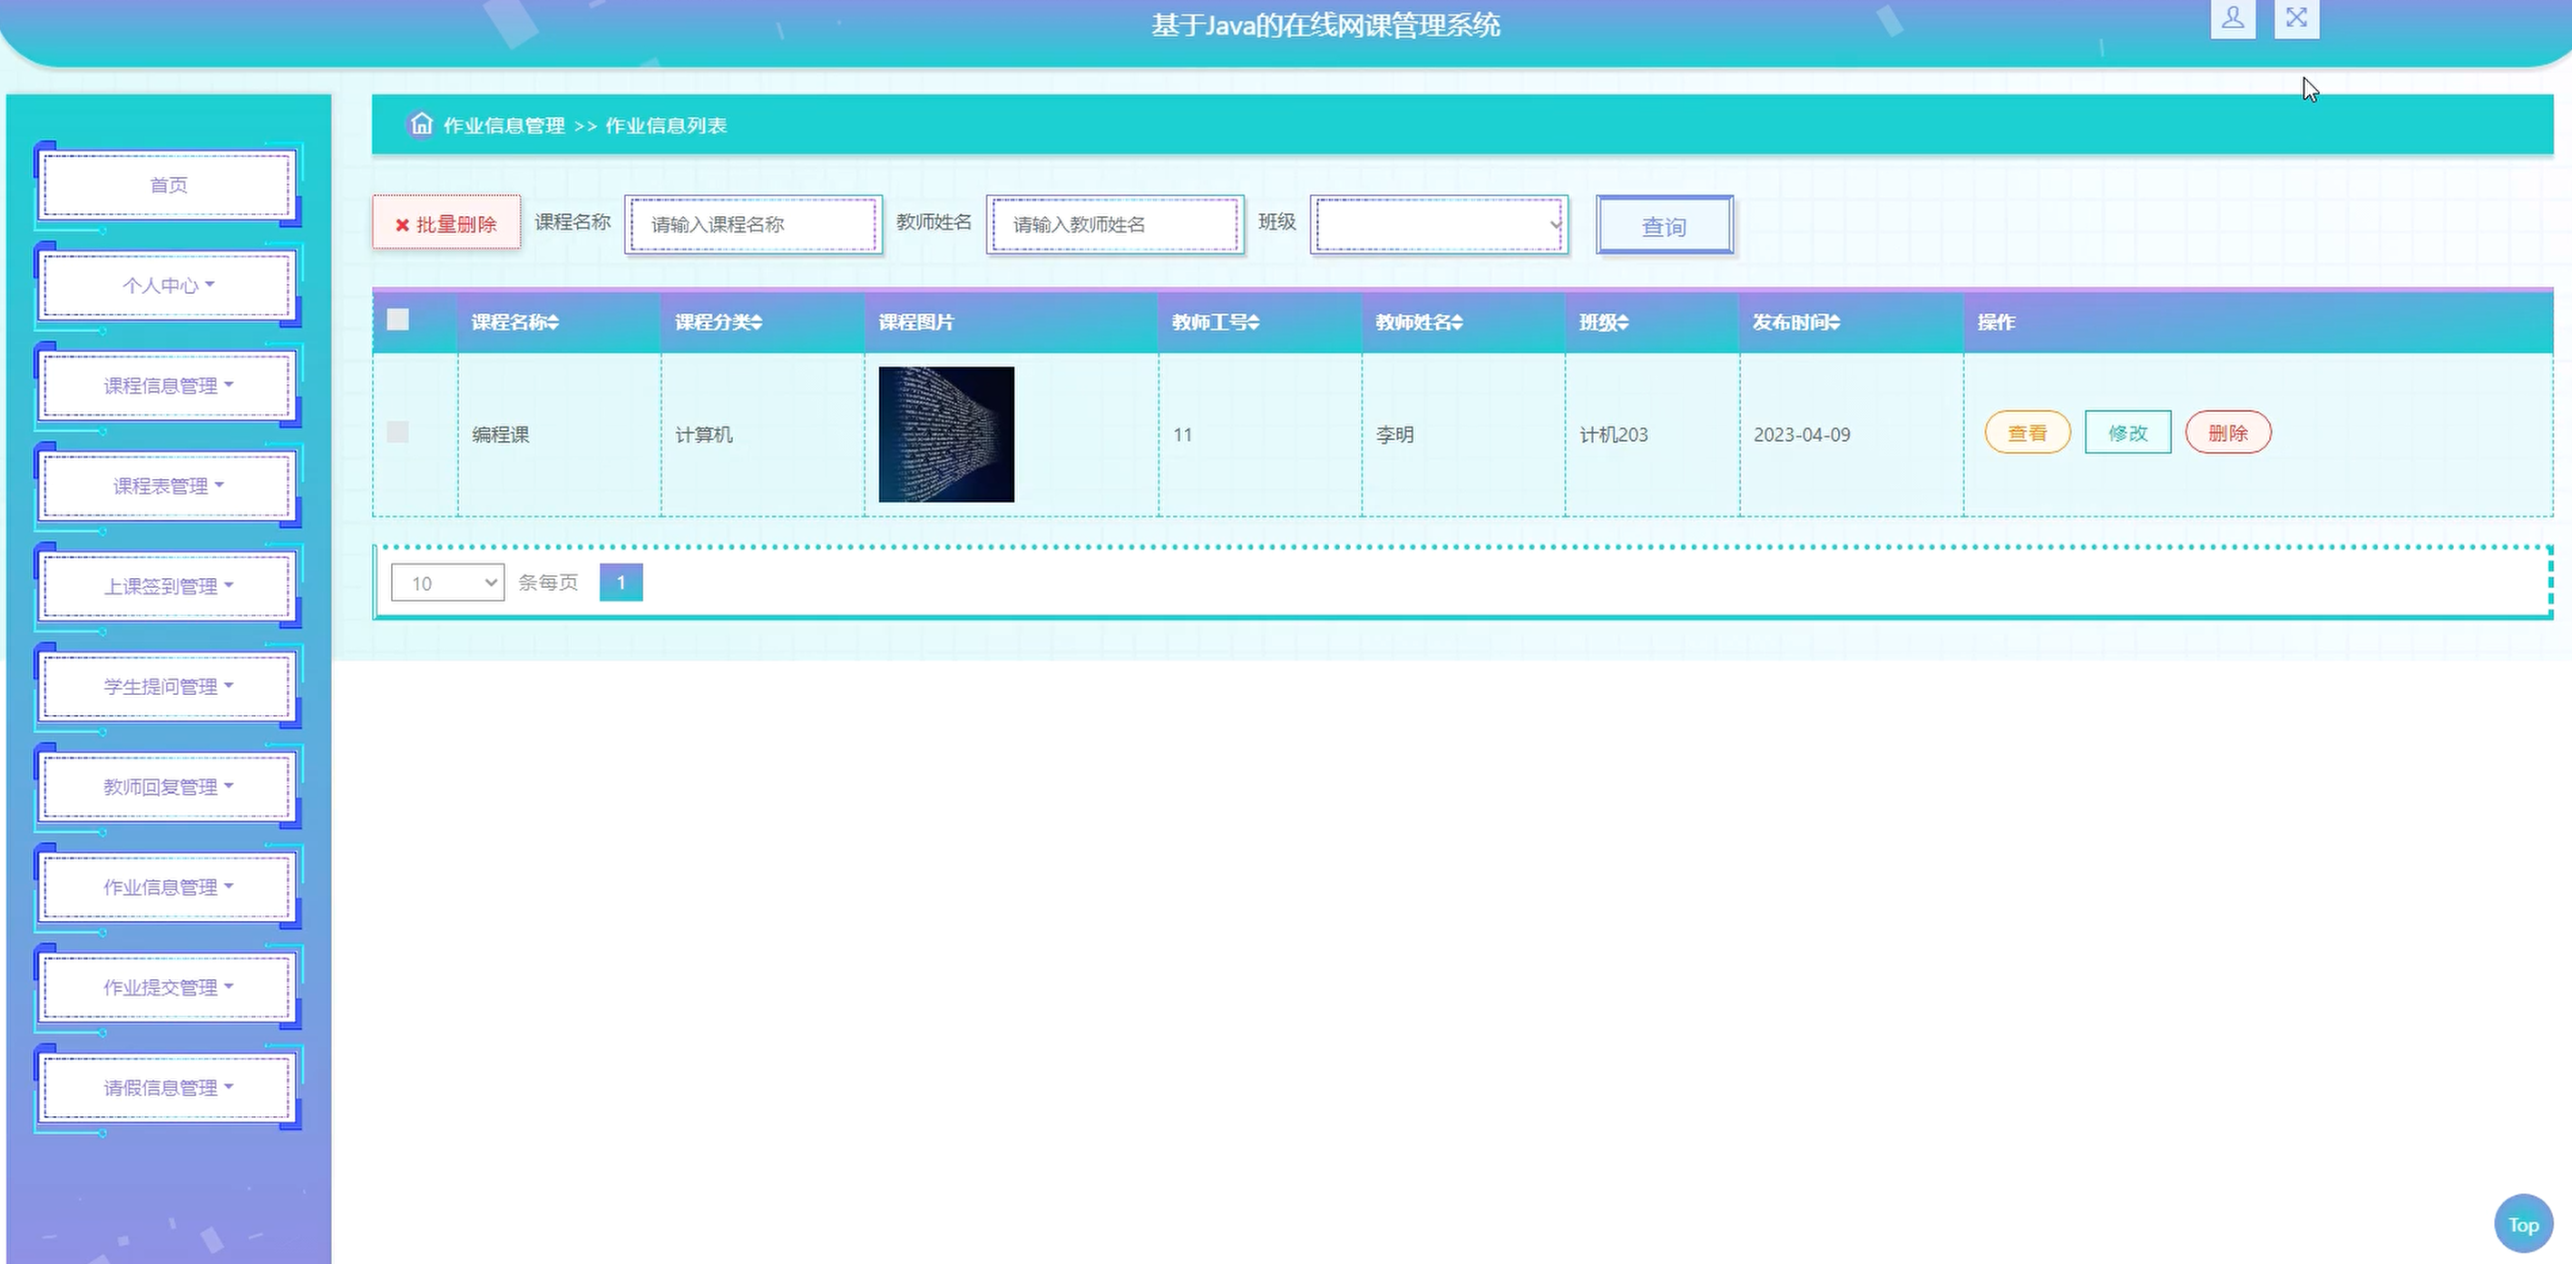Sort by 教师姓名 column arrows

tap(1458, 322)
